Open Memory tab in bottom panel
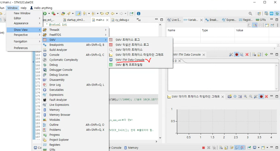280x151 pixels. click(x=131, y=148)
